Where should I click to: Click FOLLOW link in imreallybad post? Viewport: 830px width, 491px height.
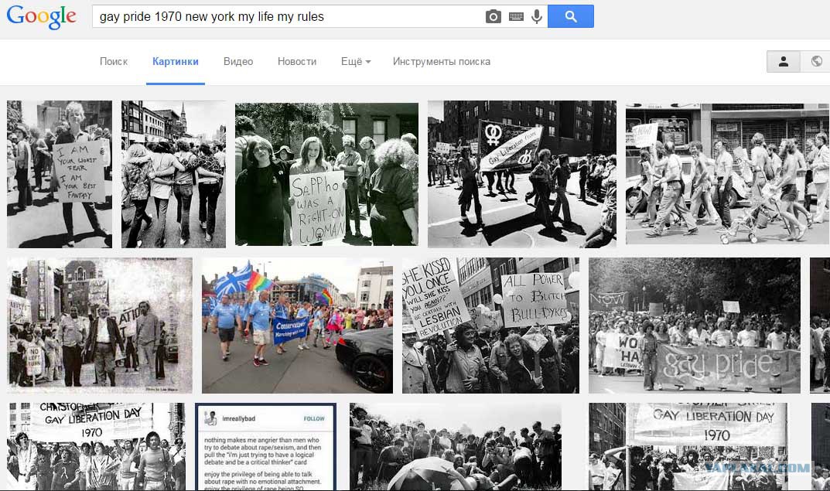click(x=314, y=418)
